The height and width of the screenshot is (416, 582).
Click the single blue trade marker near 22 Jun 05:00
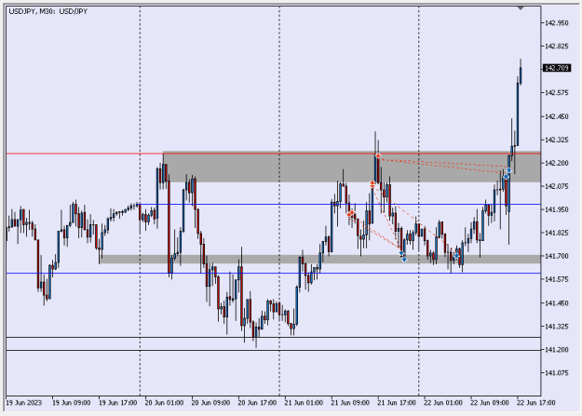456,256
